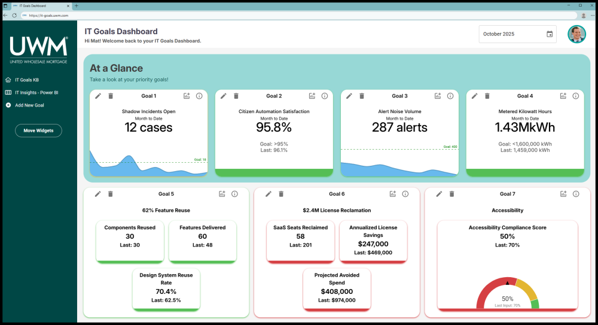The width and height of the screenshot is (598, 325).
Task: Open the add-chart icon on Goal 6
Action: pos(393,194)
